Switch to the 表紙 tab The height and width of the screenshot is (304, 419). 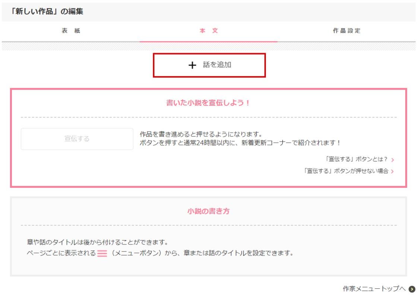click(70, 31)
